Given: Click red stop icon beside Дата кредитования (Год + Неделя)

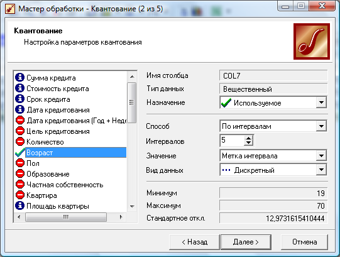Looking at the screenshot, I should point(20,120).
